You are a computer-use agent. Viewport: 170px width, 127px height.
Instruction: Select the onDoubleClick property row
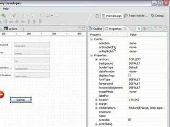[x=128, y=47]
